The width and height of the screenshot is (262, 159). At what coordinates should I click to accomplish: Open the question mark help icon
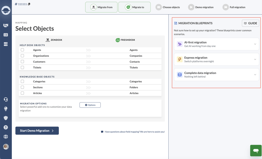[6, 128]
